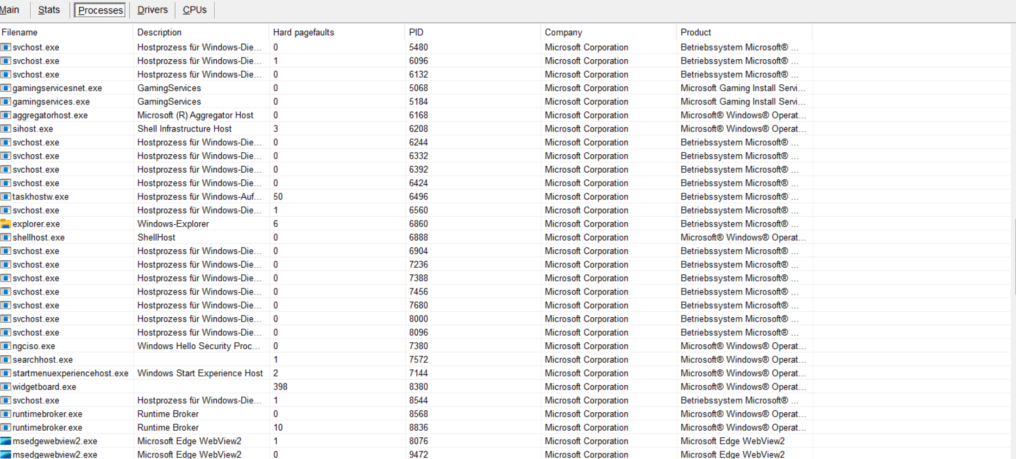Click svchost.exe icon for PID 8000

5,319
